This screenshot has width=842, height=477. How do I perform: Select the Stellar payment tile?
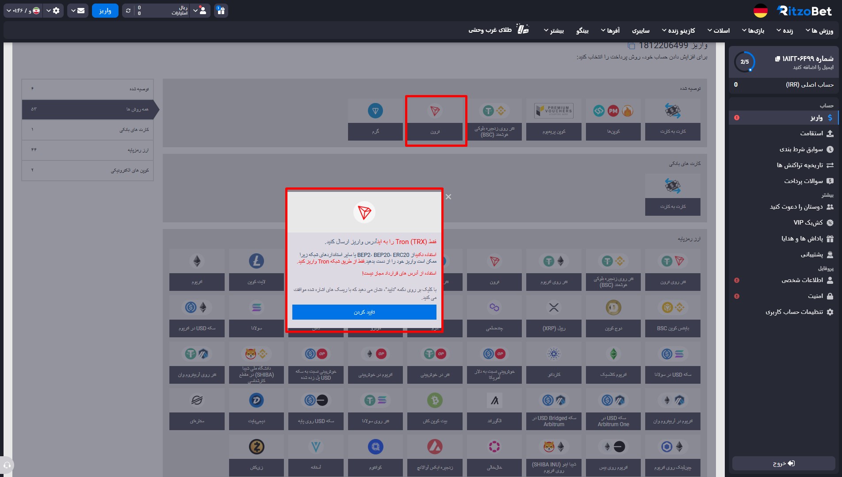pos(197,409)
